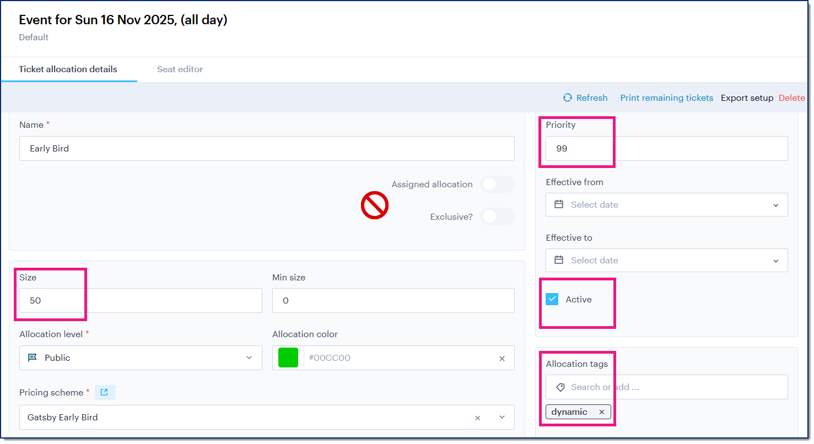This screenshot has height=444, width=814.
Task: Click the Refresh icon in the toolbar
Action: click(x=567, y=98)
